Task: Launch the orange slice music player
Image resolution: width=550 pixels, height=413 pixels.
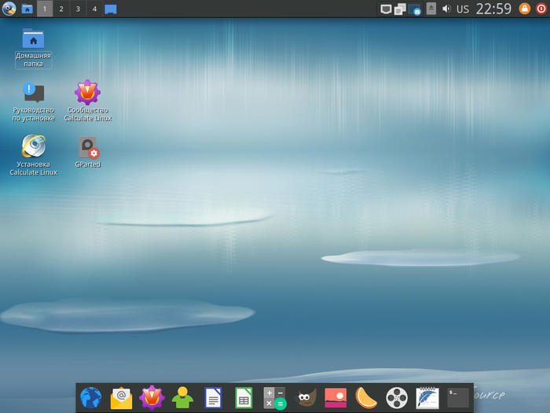Action: point(366,398)
